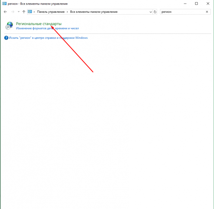The height and width of the screenshot is (209, 214).
Task: Refresh the Control Panel view
Action: point(155,12)
